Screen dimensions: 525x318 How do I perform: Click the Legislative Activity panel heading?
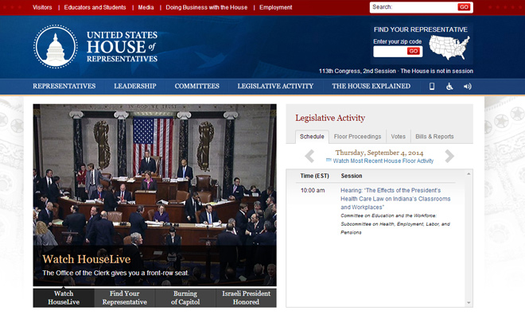tap(330, 118)
